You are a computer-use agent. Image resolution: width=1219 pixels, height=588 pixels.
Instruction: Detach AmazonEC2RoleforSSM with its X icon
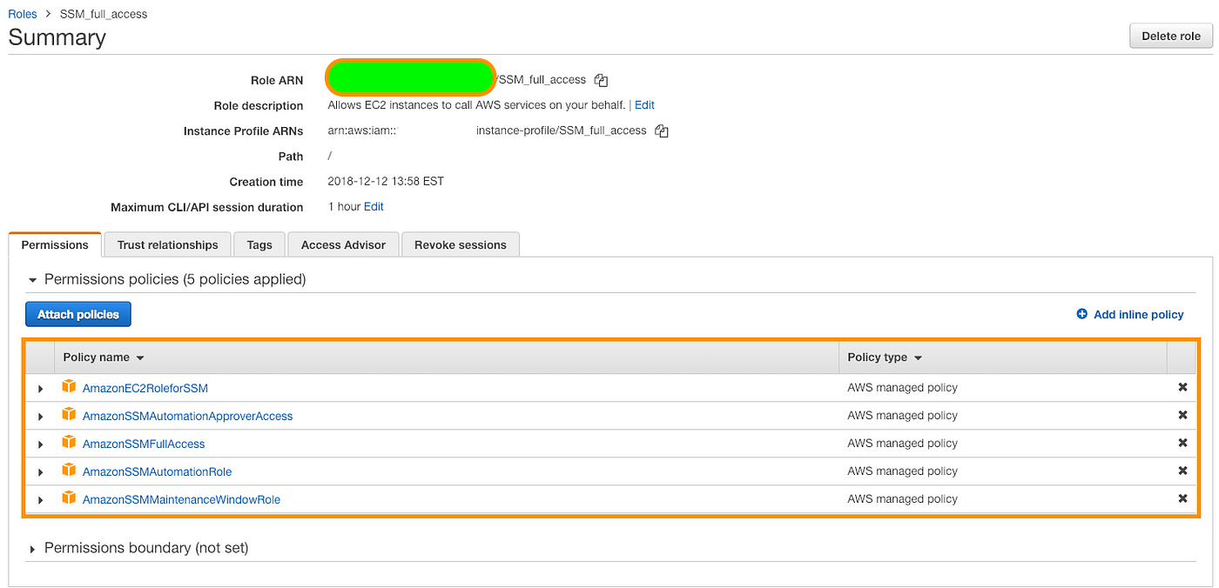click(1182, 388)
